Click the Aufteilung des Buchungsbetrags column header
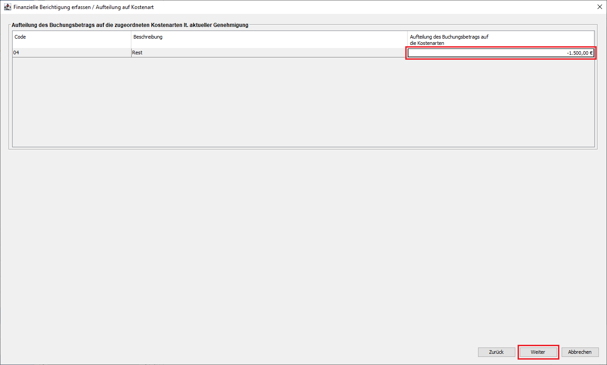The width and height of the screenshot is (607, 365). click(500, 40)
